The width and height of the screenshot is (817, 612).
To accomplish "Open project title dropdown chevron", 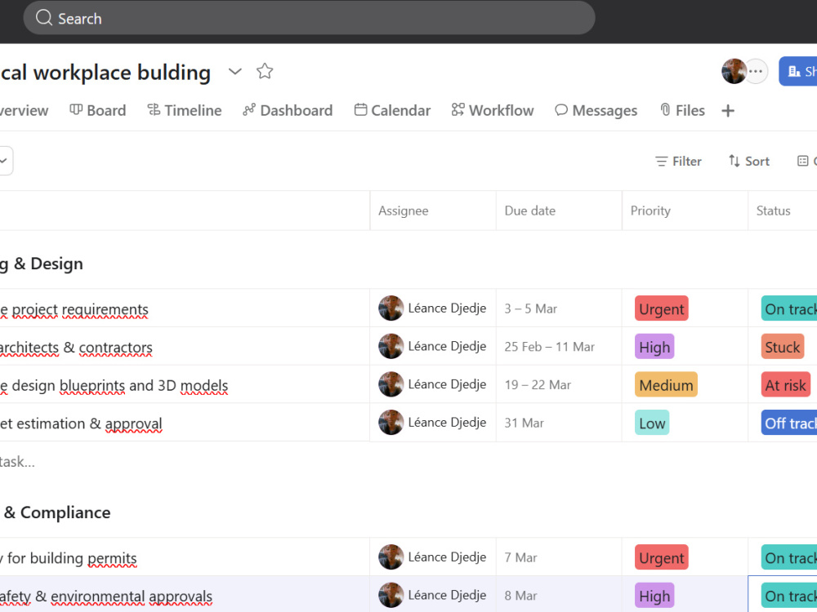I will coord(235,71).
